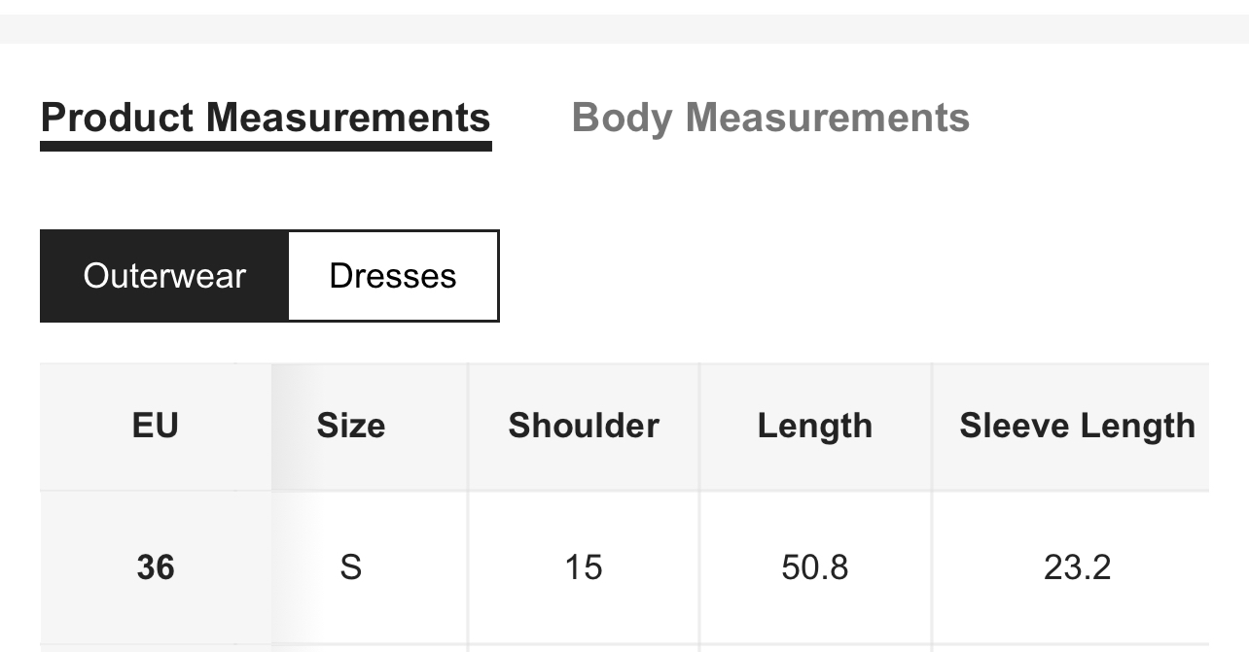Select the Shoulder column header
This screenshot has width=1249, height=652.
(x=584, y=426)
